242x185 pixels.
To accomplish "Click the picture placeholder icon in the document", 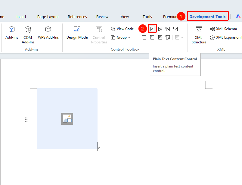I will (x=67, y=119).
